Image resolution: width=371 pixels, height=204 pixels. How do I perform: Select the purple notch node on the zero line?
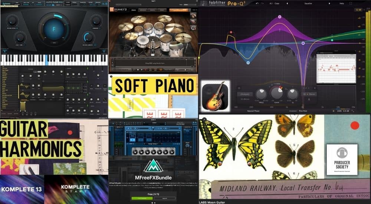[x=303, y=43]
